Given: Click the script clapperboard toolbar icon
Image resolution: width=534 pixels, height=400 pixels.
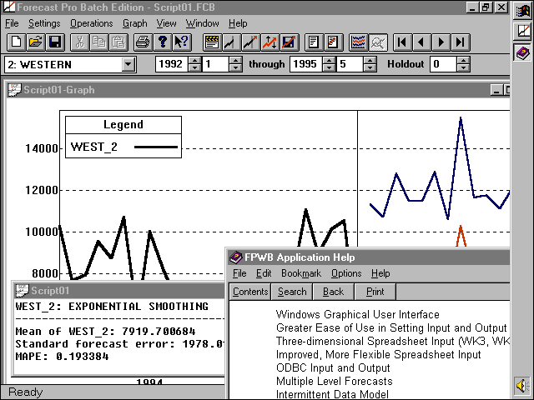Looking at the screenshot, I should click(x=212, y=42).
